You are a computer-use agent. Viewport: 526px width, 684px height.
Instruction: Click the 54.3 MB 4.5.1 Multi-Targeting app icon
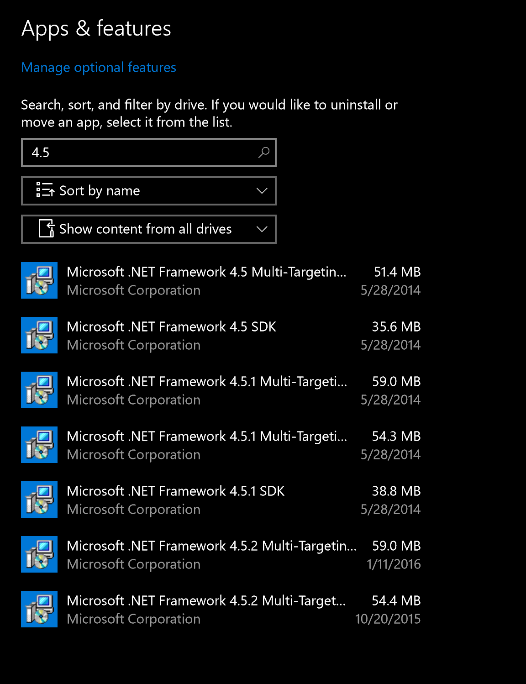(39, 445)
